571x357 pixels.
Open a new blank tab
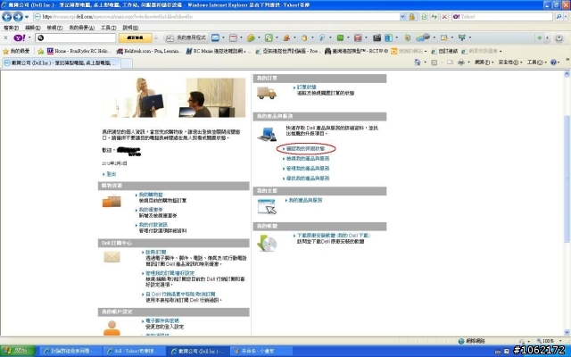pos(127,63)
